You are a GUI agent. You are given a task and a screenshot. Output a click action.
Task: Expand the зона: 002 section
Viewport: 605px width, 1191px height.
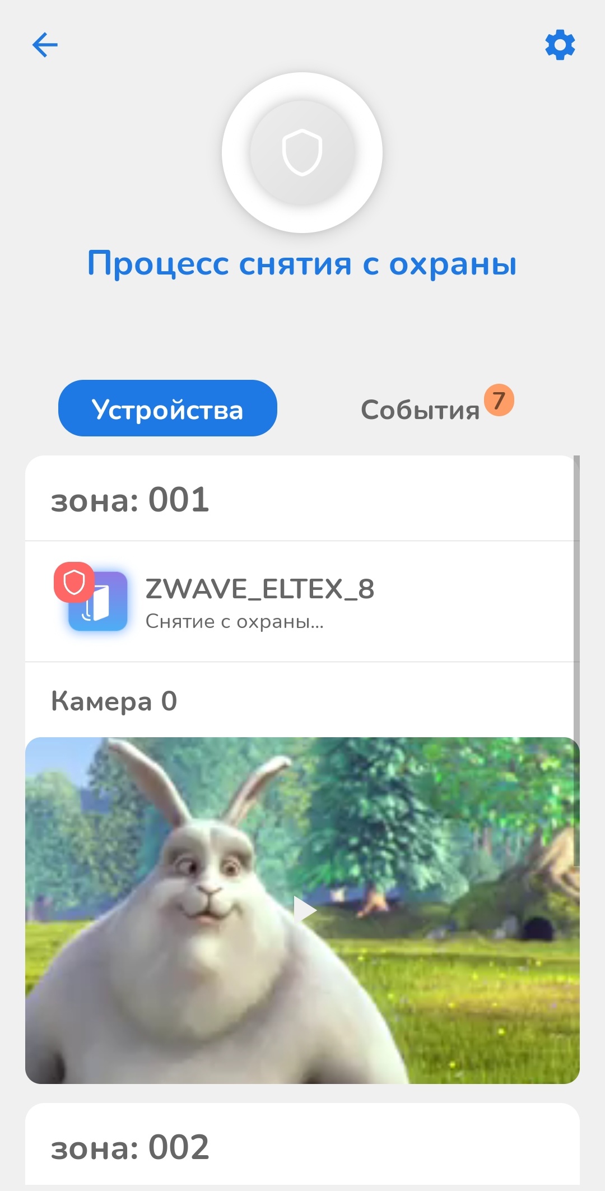click(302, 1147)
